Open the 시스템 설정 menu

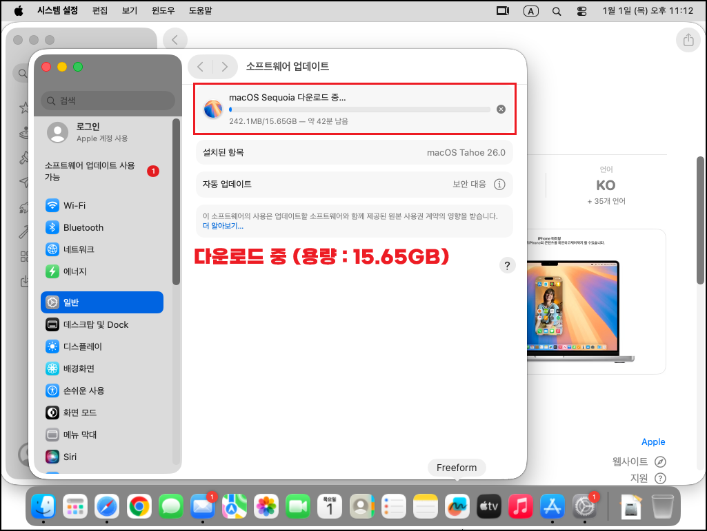point(58,10)
